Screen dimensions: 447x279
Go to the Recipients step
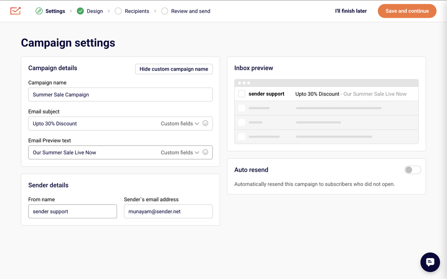point(137,11)
